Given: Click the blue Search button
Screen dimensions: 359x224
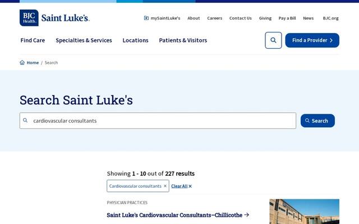Looking at the screenshot, I should 317,121.
